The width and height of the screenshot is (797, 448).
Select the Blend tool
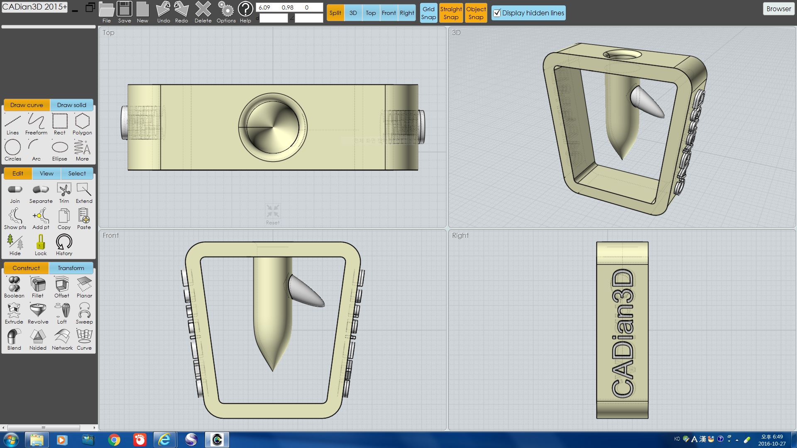pyautogui.click(x=14, y=339)
